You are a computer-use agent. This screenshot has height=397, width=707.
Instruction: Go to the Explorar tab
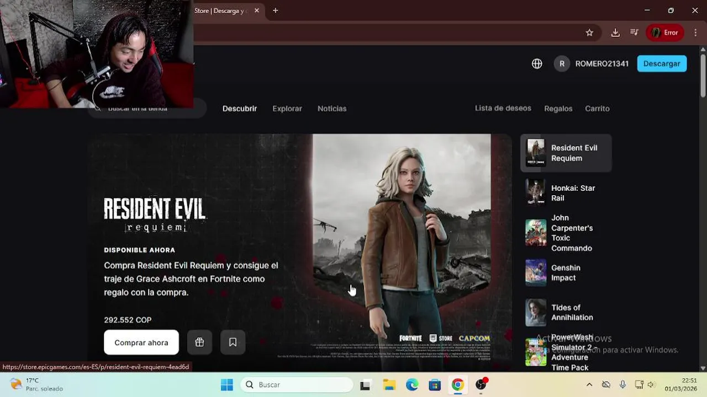pyautogui.click(x=287, y=109)
